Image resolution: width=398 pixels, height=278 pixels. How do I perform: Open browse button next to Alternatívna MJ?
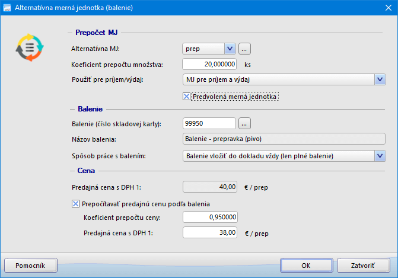246,49
